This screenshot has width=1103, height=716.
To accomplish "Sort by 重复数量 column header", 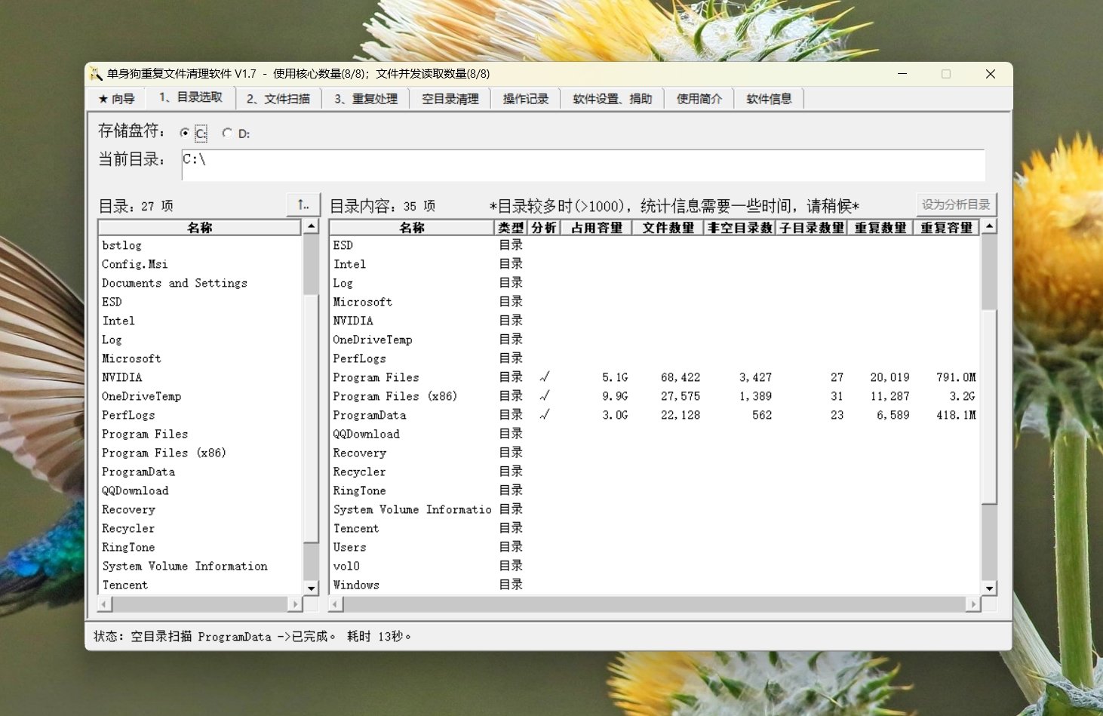I will [x=880, y=228].
